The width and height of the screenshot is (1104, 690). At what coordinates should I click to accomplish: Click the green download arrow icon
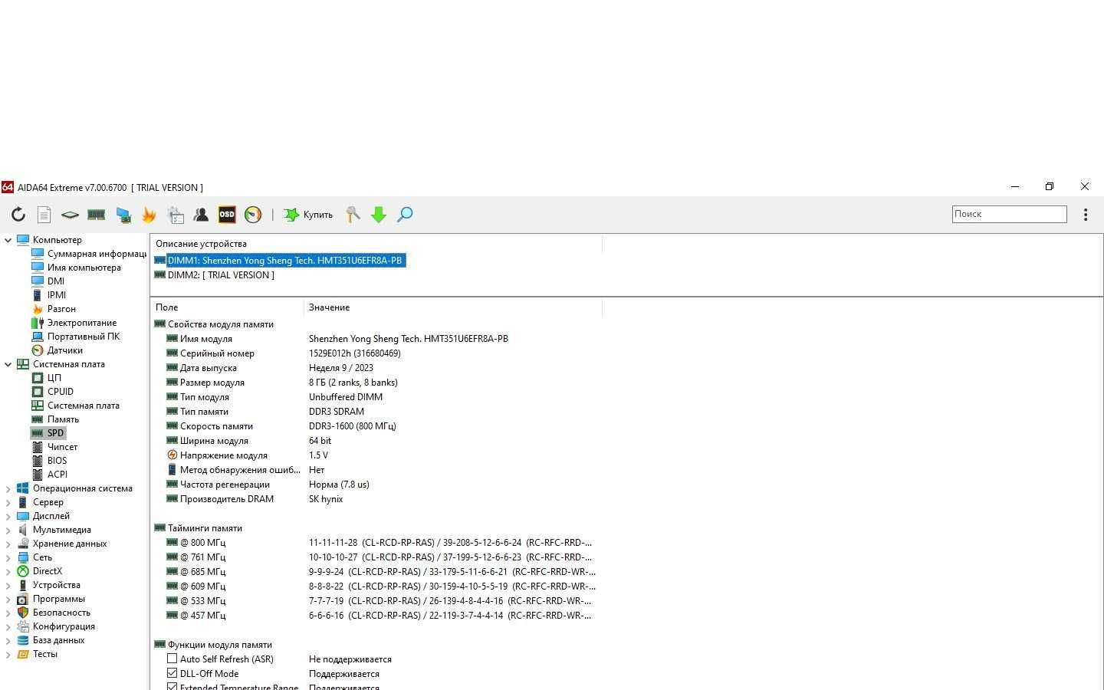click(x=379, y=215)
